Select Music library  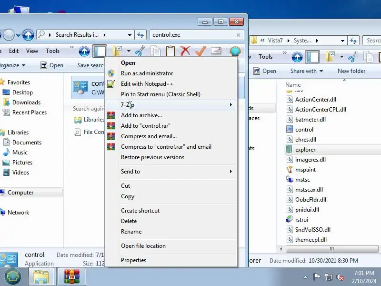tap(15, 153)
